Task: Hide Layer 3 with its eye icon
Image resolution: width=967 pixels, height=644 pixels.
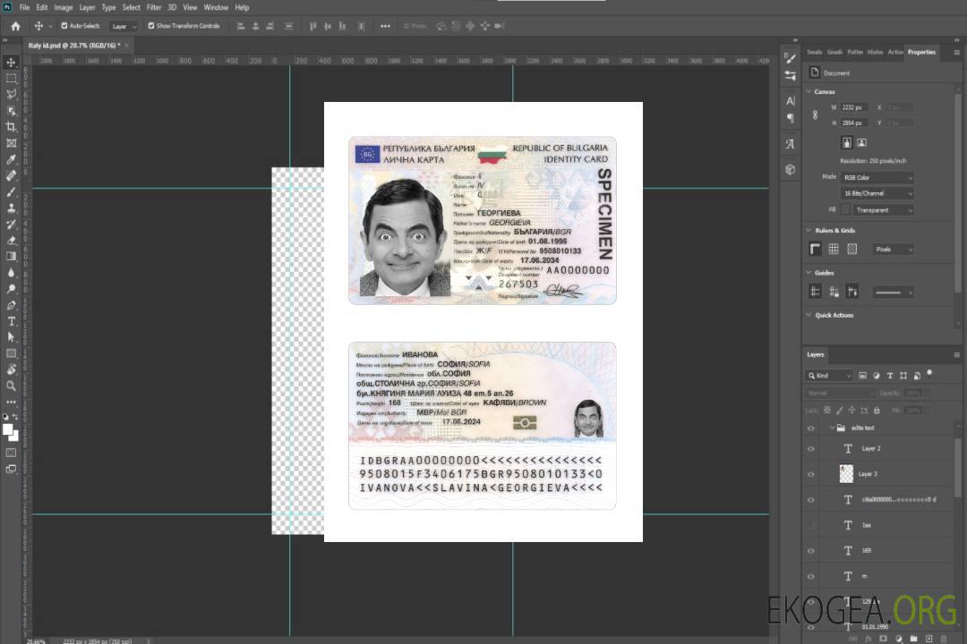Action: pos(811,475)
